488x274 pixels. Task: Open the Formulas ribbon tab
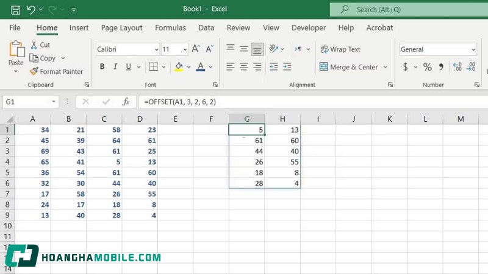[x=170, y=28]
